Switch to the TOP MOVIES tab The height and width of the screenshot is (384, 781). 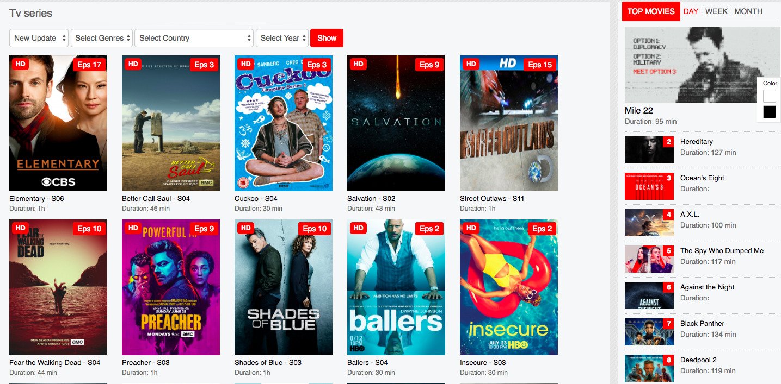click(x=651, y=11)
